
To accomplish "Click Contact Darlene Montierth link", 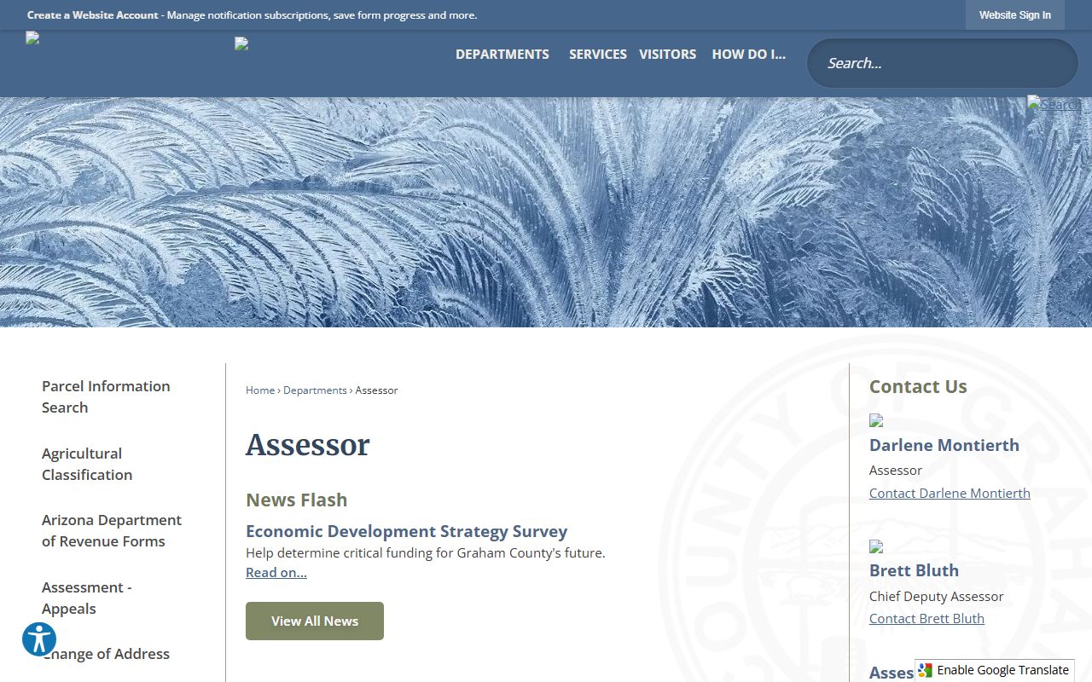I will tap(950, 493).
